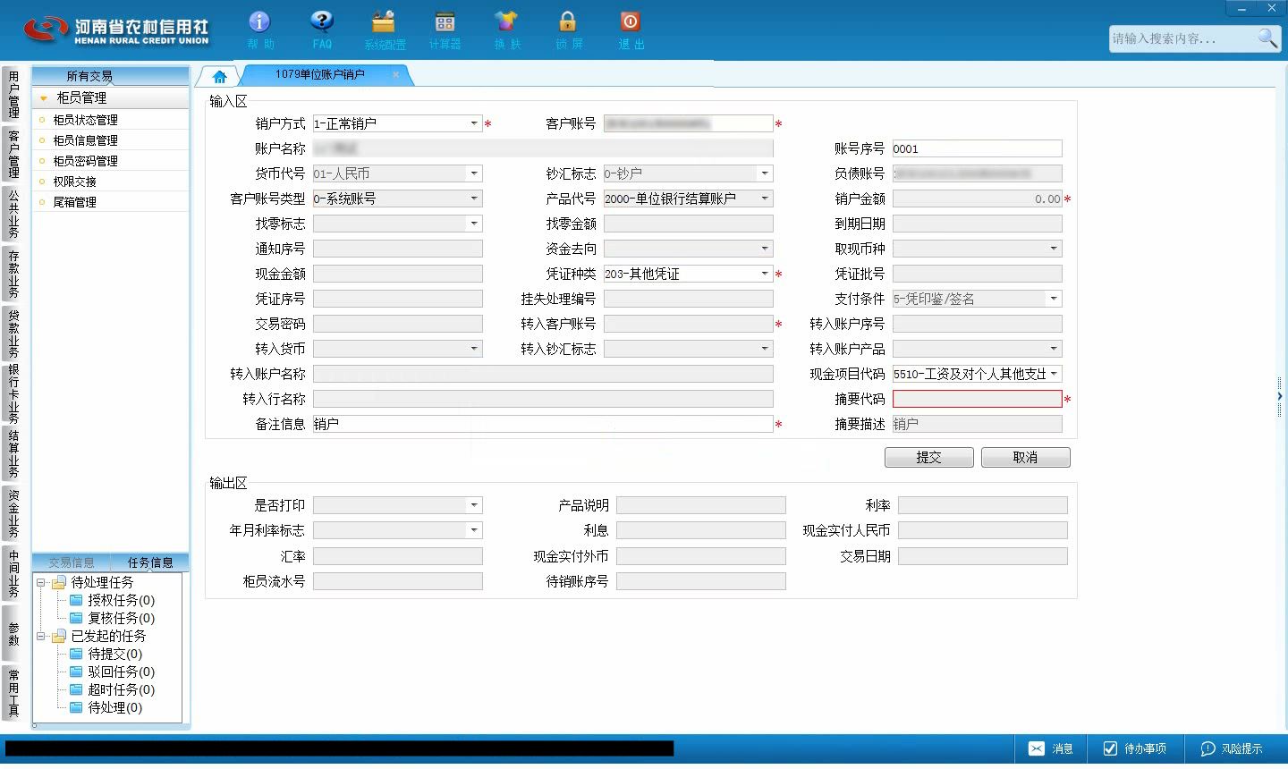1288x769 pixels.
Task: Open the 风险提示 risk alert icon
Action: pos(1208,749)
